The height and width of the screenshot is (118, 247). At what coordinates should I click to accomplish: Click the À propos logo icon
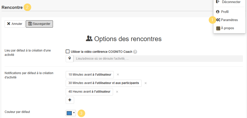point(218,28)
